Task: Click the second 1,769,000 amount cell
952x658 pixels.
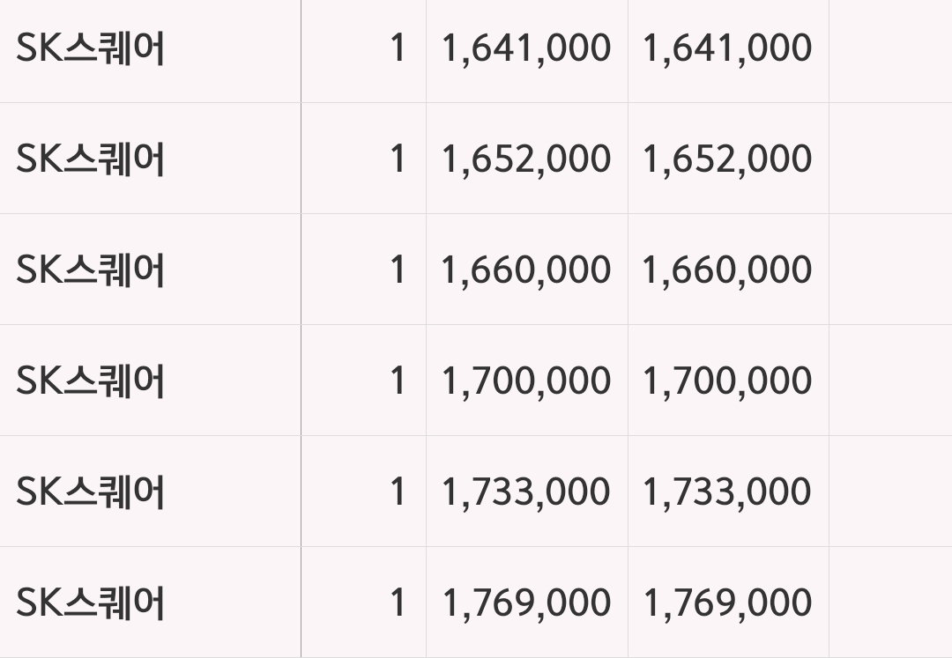Action: point(727,603)
